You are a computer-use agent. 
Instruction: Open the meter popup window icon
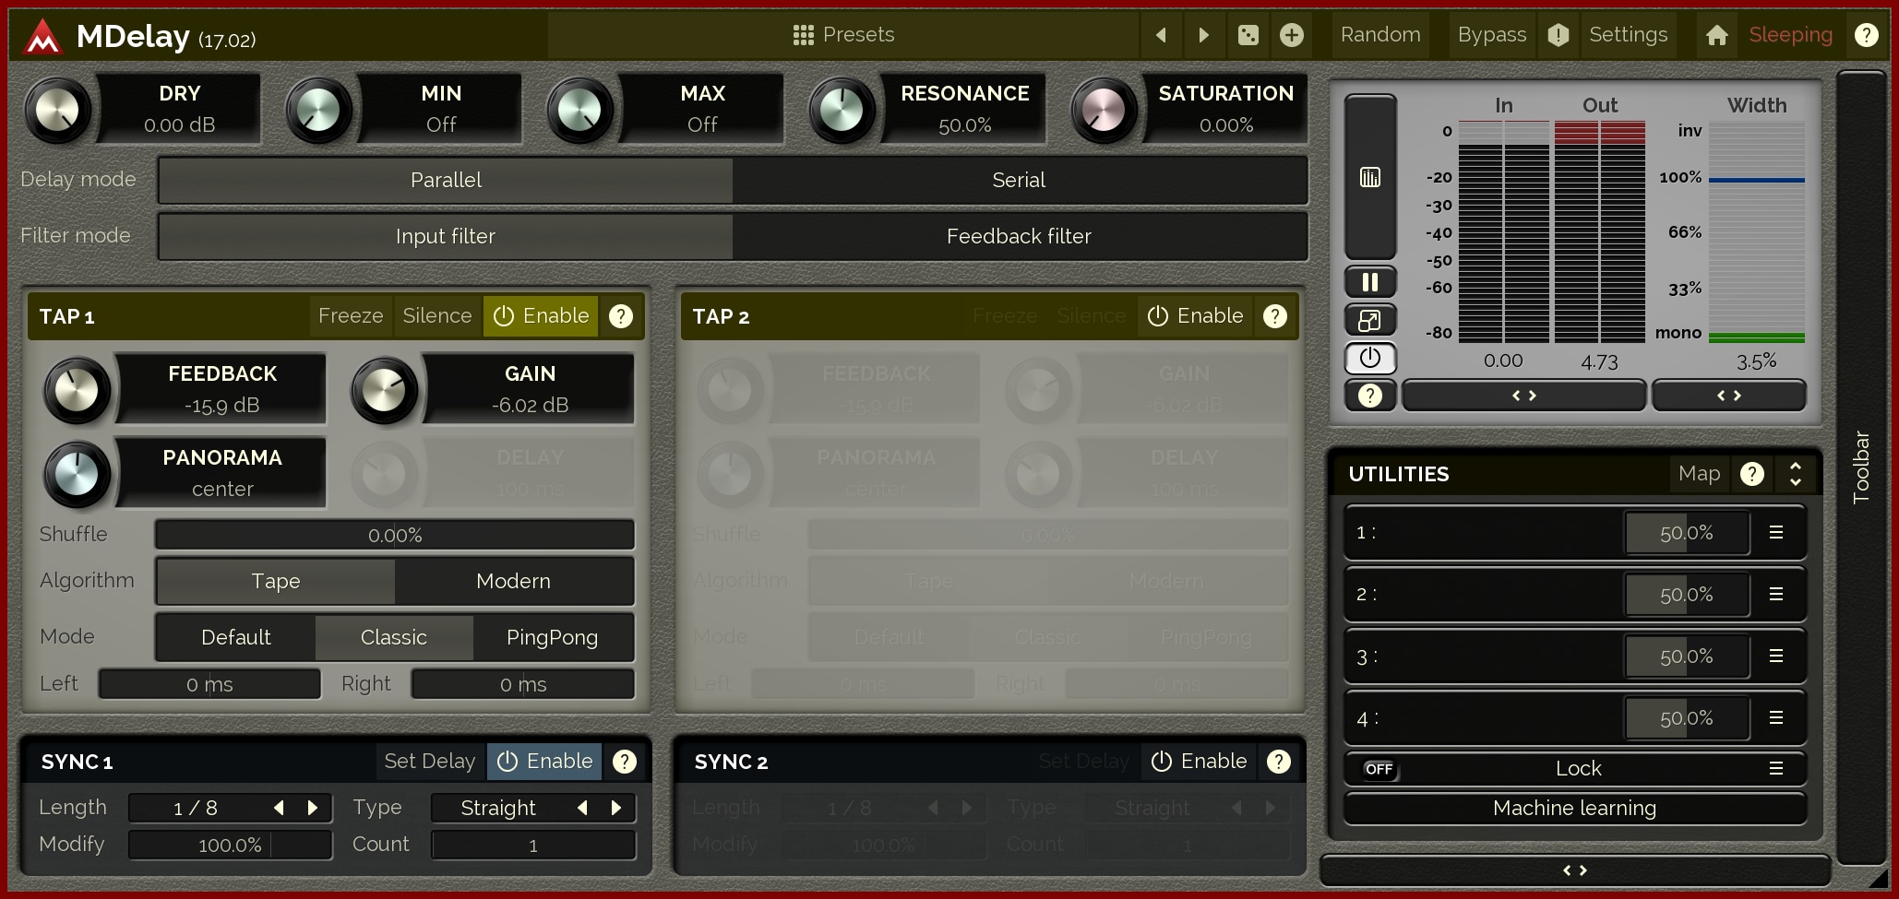click(1370, 320)
